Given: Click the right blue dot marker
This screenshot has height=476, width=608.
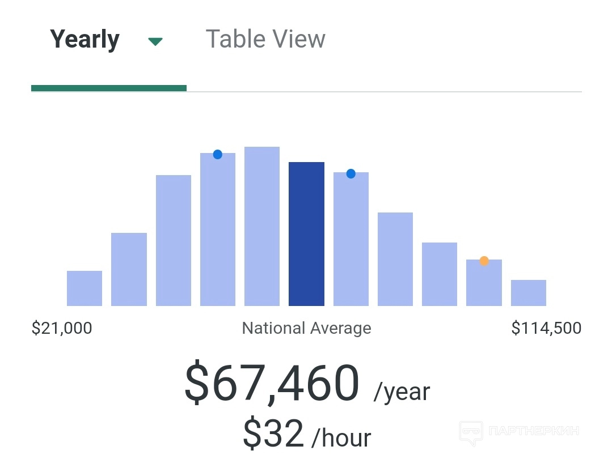Looking at the screenshot, I should 351,173.
